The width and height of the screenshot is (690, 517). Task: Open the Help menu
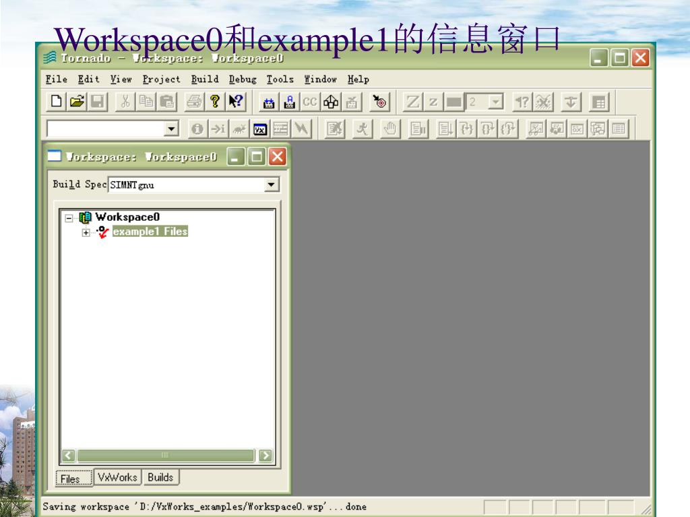(358, 79)
